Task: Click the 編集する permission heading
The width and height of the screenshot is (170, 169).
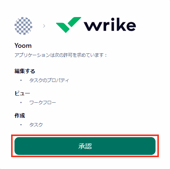Action: pos(25,71)
